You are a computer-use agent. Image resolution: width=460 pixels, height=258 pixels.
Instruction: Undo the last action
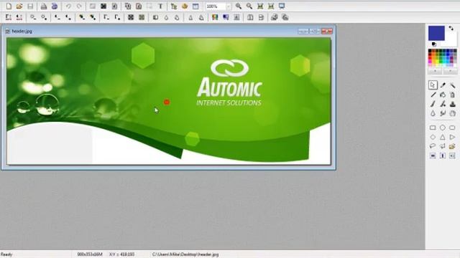tap(68, 6)
